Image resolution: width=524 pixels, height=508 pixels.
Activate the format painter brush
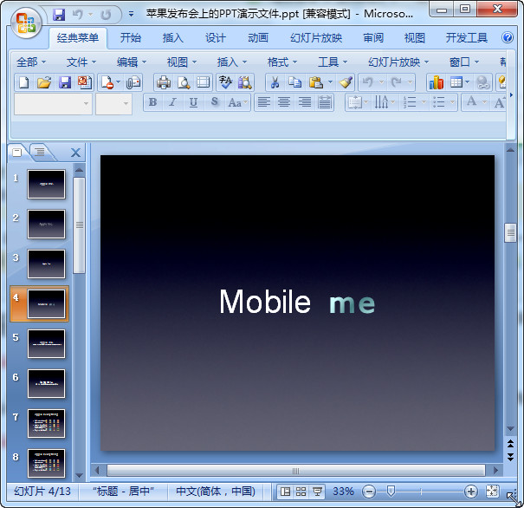[x=346, y=82]
